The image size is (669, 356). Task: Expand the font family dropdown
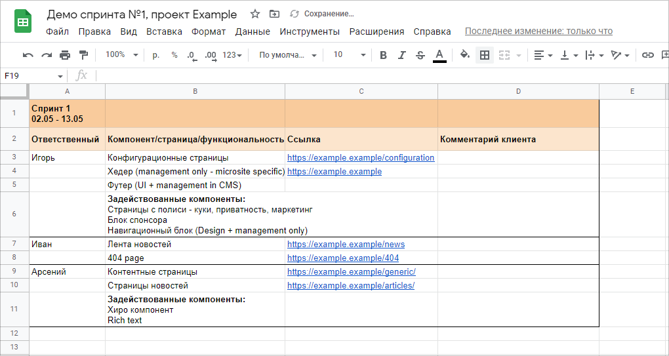(287, 55)
